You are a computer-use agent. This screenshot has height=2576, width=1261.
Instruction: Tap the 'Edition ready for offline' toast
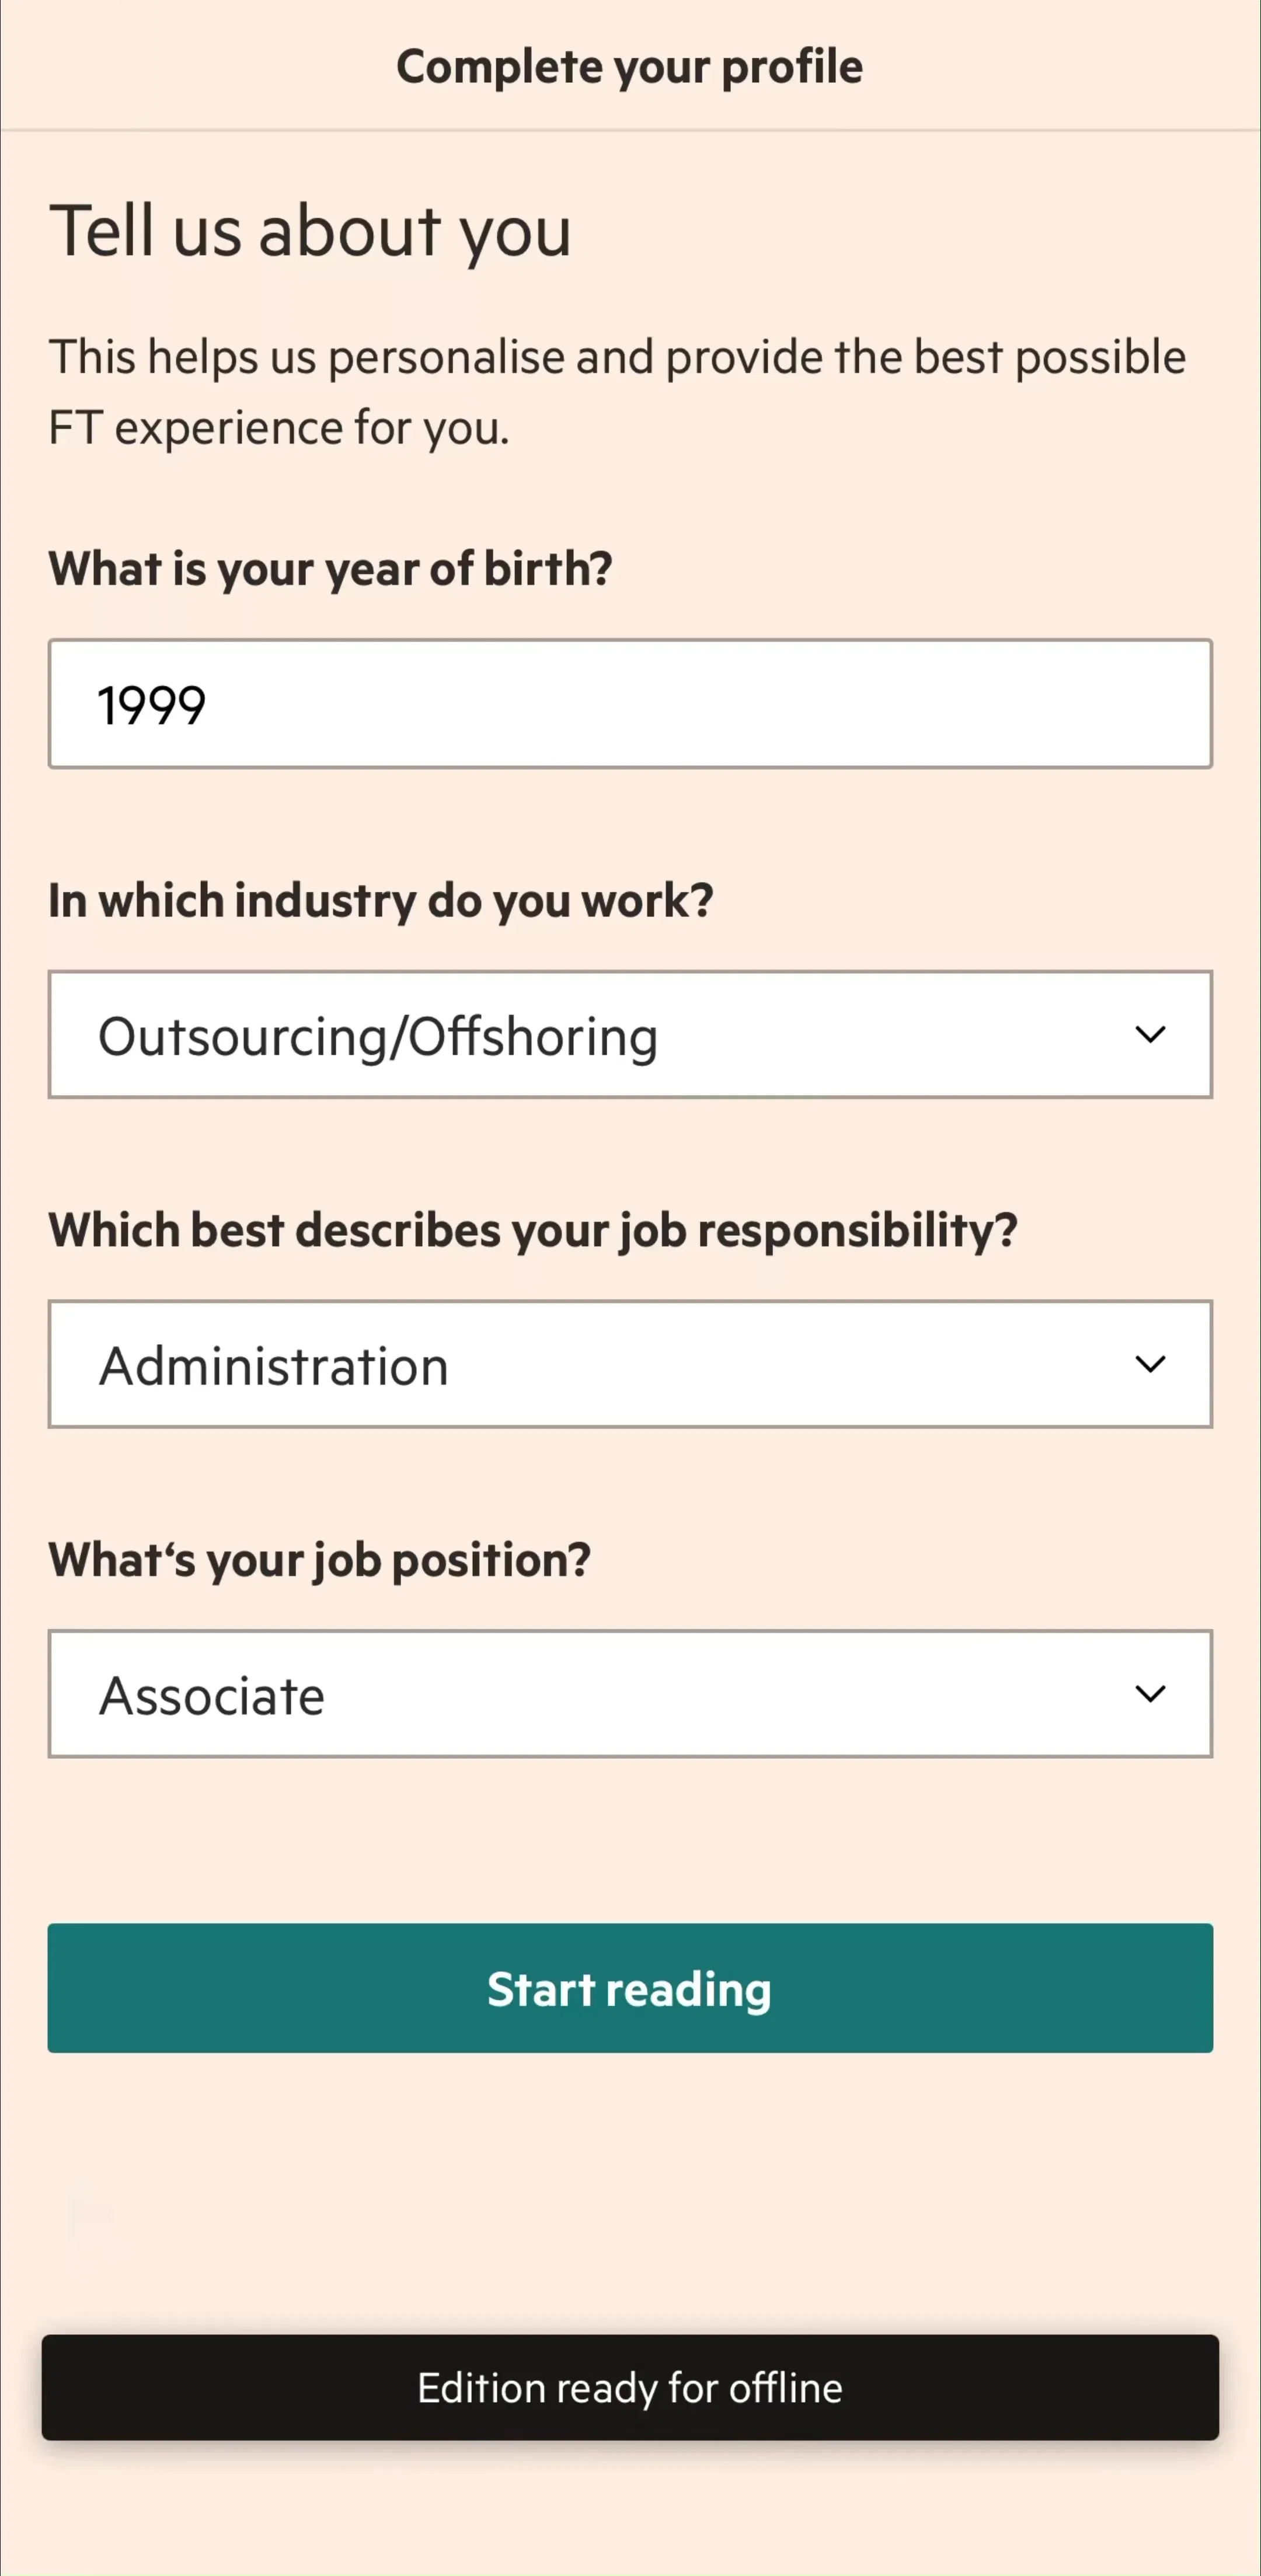630,2388
